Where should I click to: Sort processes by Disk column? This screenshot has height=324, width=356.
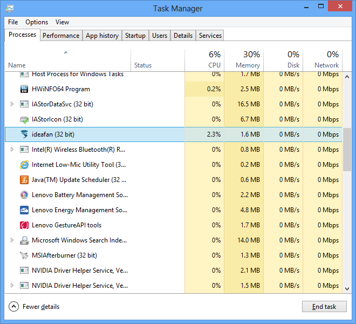click(x=283, y=60)
